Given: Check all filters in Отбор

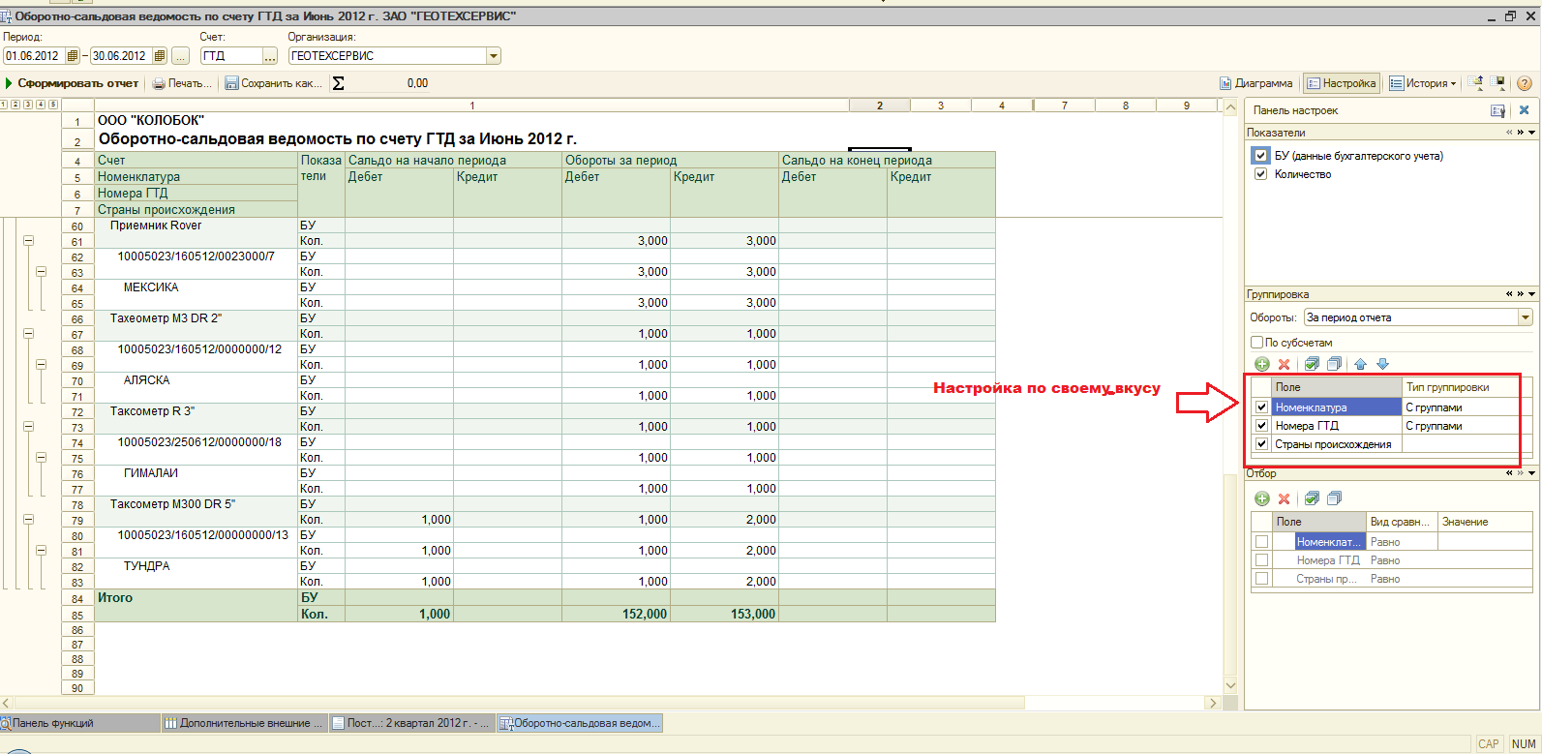Looking at the screenshot, I should coord(1312,498).
